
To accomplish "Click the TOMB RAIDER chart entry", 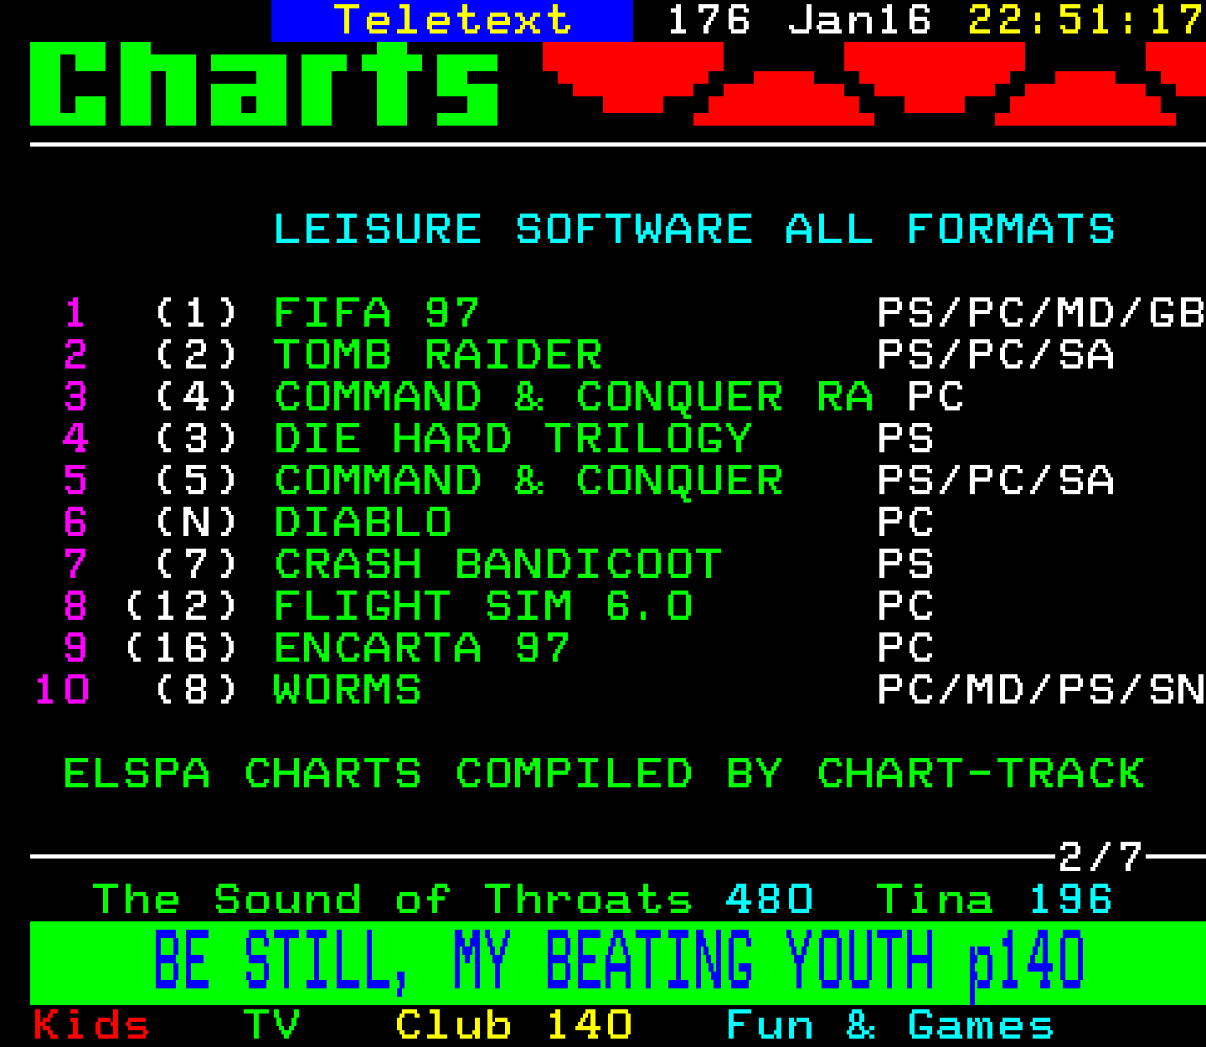I will tap(437, 355).
